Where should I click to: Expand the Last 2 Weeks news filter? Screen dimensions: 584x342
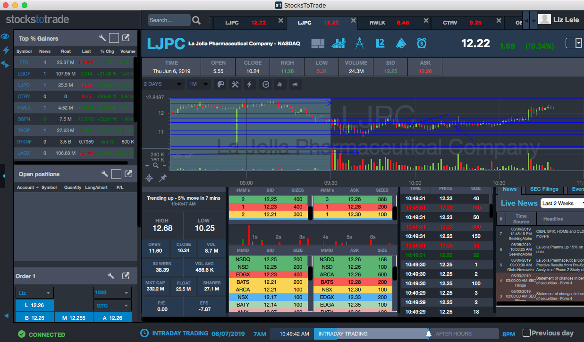[x=562, y=203]
